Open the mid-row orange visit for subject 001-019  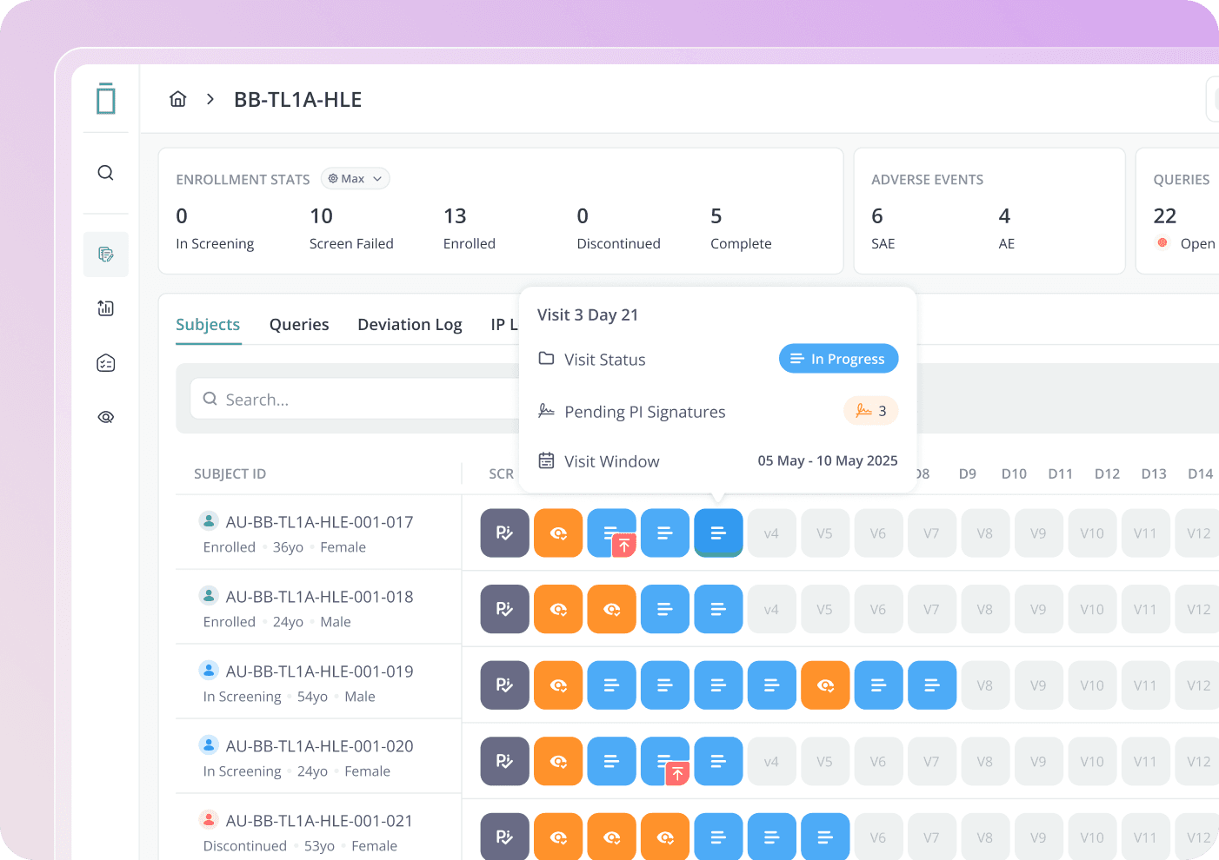tap(825, 685)
